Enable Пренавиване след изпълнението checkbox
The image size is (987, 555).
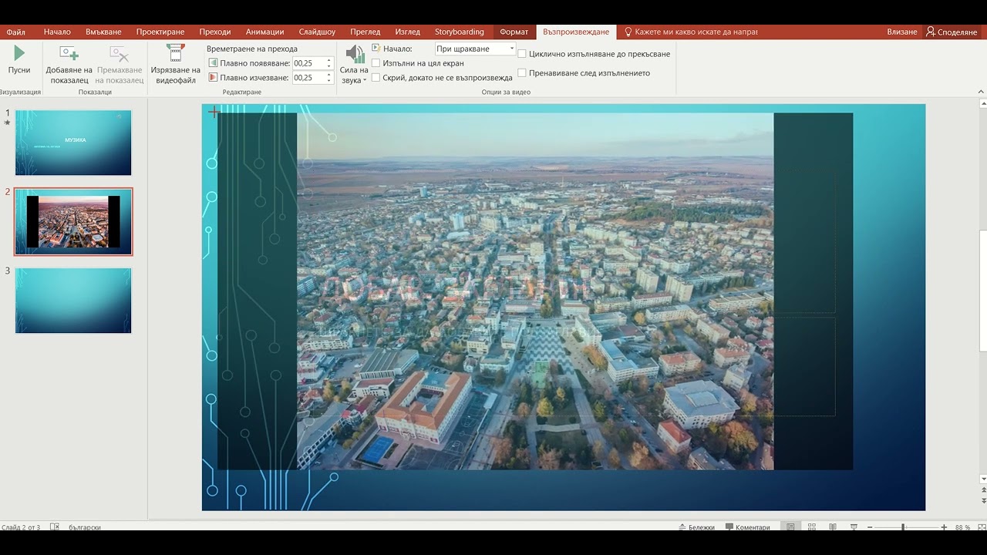[522, 73]
